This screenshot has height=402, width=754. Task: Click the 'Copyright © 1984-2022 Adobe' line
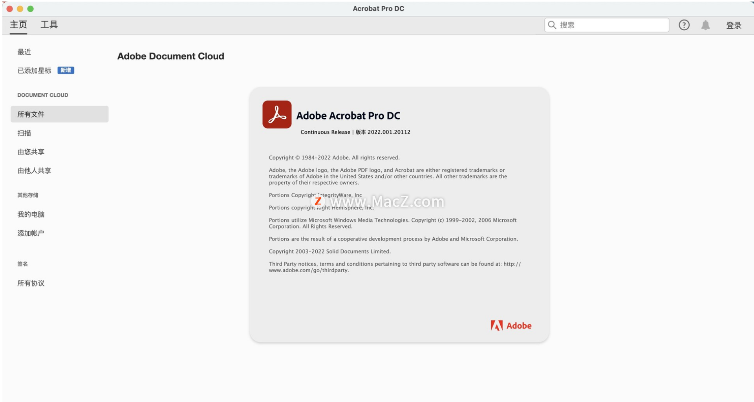point(334,158)
